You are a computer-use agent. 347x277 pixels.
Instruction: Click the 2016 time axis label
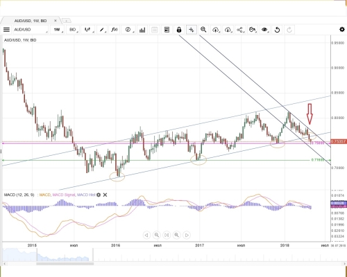pyautogui.click(x=115, y=245)
